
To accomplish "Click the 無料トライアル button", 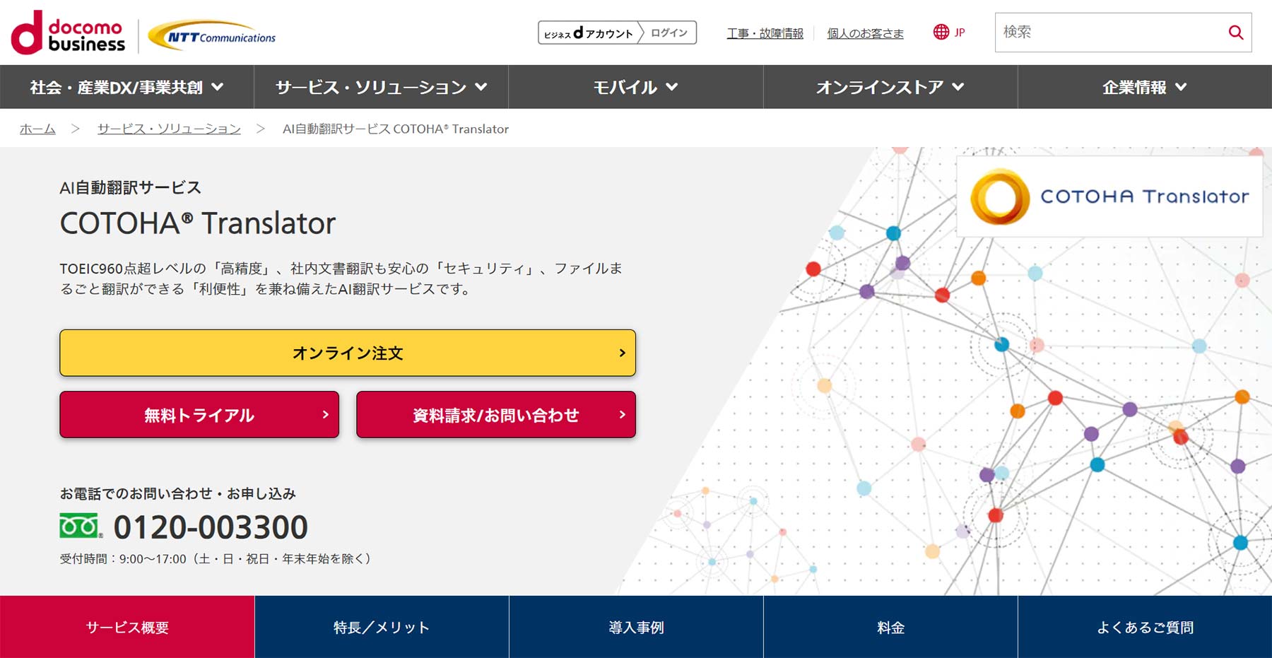I will 199,414.
